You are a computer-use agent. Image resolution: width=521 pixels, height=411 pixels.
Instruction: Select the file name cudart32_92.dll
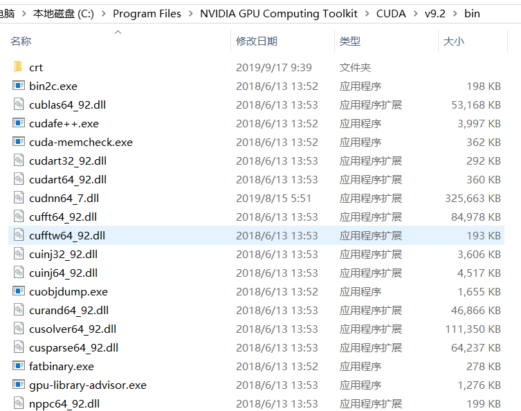point(68,161)
